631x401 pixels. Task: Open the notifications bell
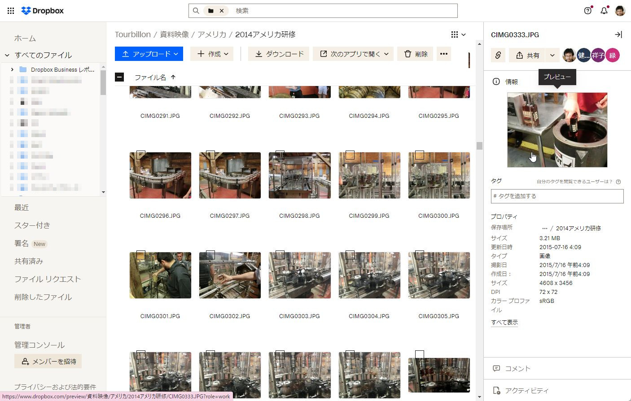point(604,11)
